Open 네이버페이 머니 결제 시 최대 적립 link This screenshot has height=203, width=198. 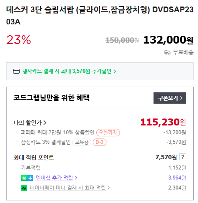[x=68, y=188]
